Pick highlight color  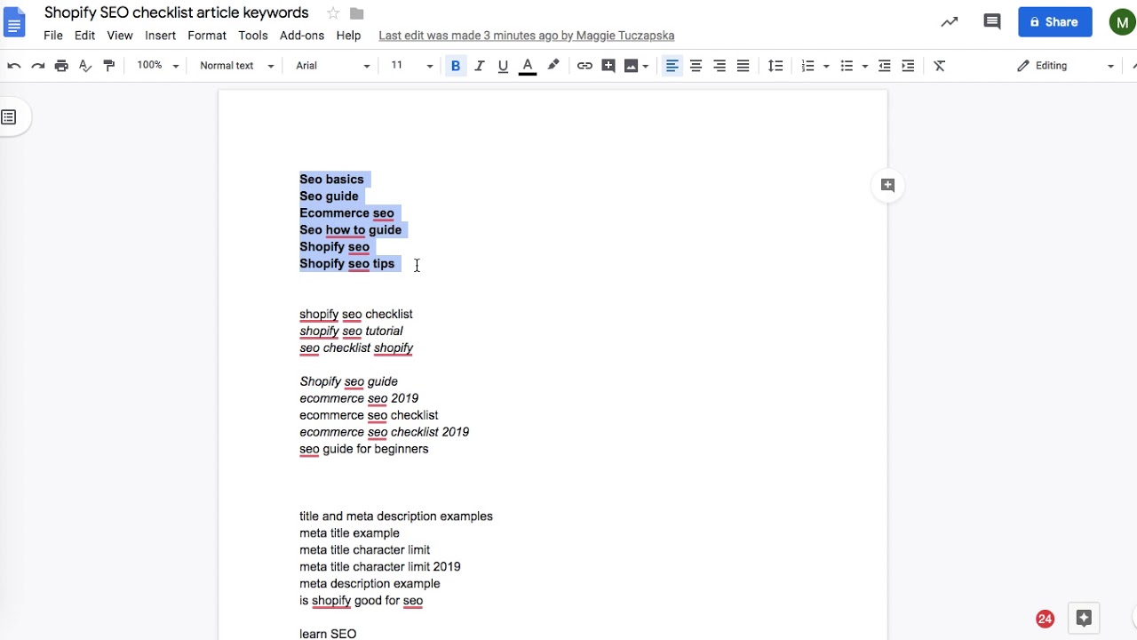click(x=553, y=66)
